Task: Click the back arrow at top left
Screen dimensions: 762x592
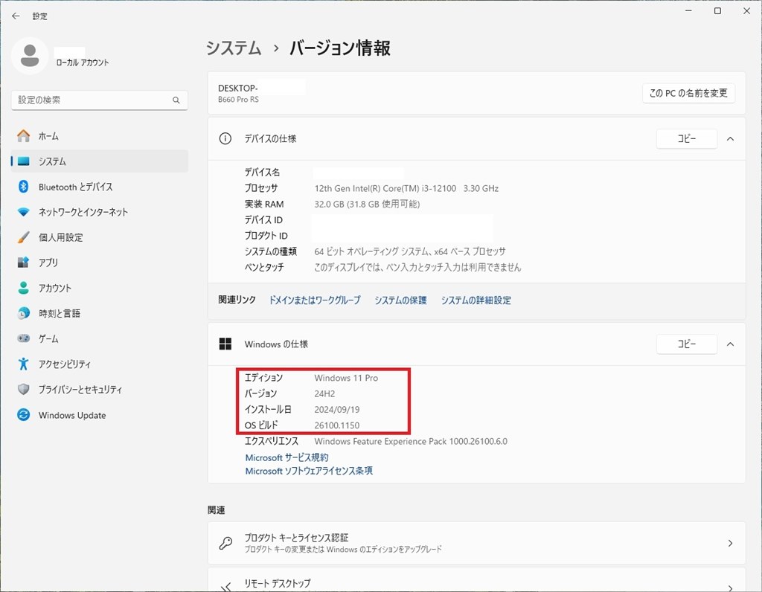Action: pos(15,15)
